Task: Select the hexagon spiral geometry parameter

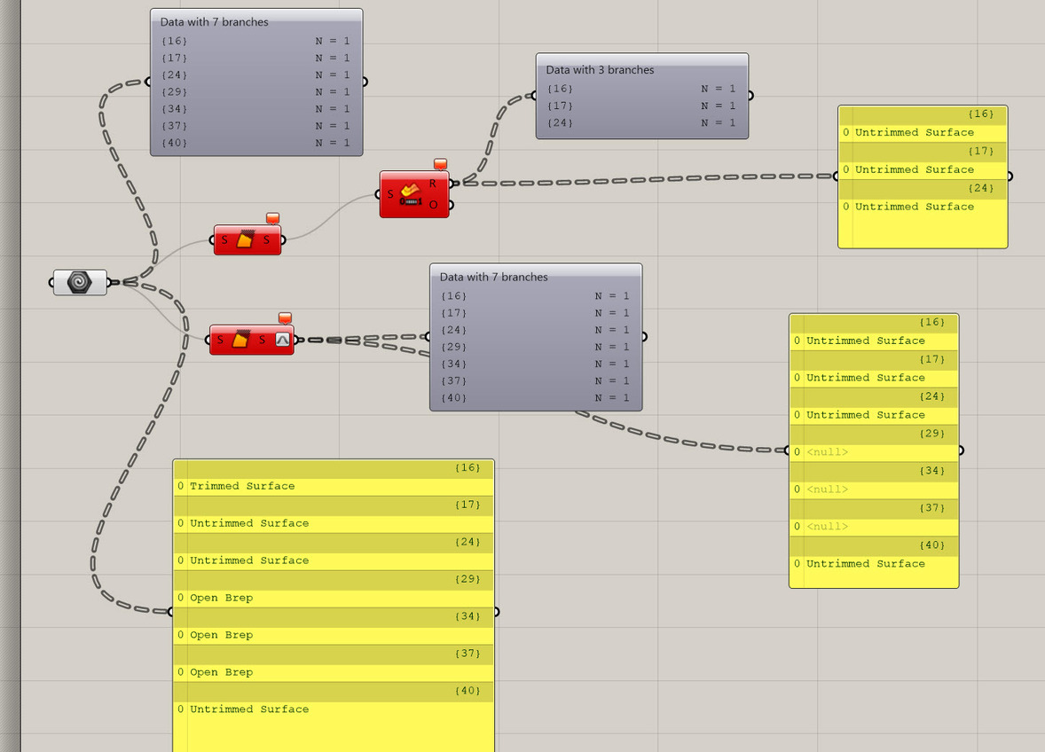Action: pyautogui.click(x=80, y=282)
